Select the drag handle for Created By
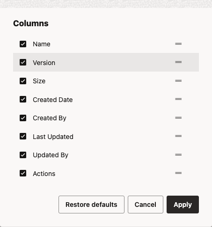This screenshot has height=227, width=212. click(x=178, y=118)
